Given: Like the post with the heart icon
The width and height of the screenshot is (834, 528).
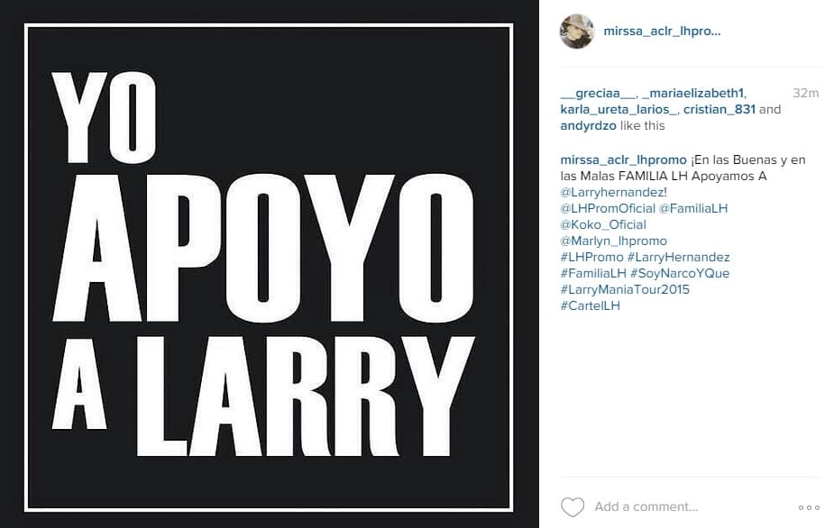Looking at the screenshot, I should pos(573,506).
